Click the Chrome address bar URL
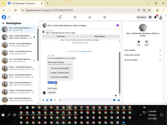This screenshot has width=167, height=125. [x=49, y=10]
